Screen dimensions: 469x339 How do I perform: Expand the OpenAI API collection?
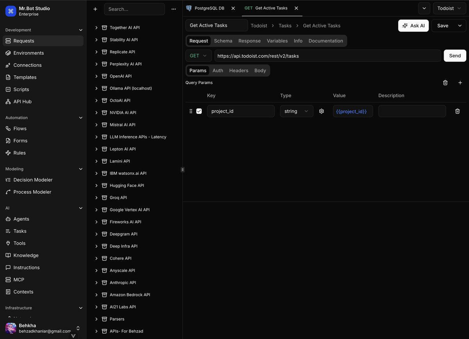pyautogui.click(x=97, y=76)
